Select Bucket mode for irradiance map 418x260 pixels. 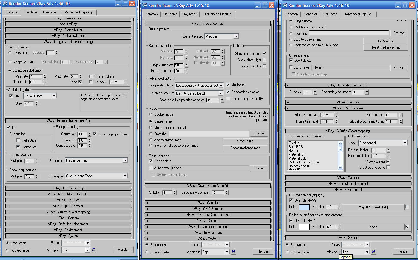pyautogui.click(x=151, y=114)
